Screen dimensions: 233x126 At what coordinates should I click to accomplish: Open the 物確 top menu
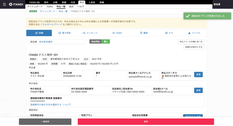[x=64, y=2]
